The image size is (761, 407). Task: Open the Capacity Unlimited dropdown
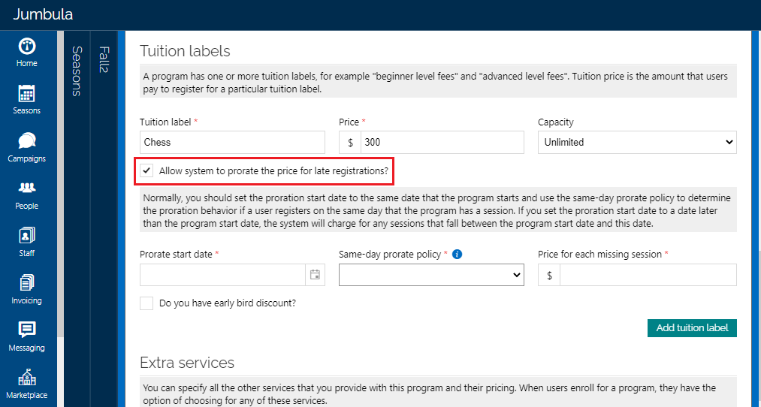coord(637,142)
